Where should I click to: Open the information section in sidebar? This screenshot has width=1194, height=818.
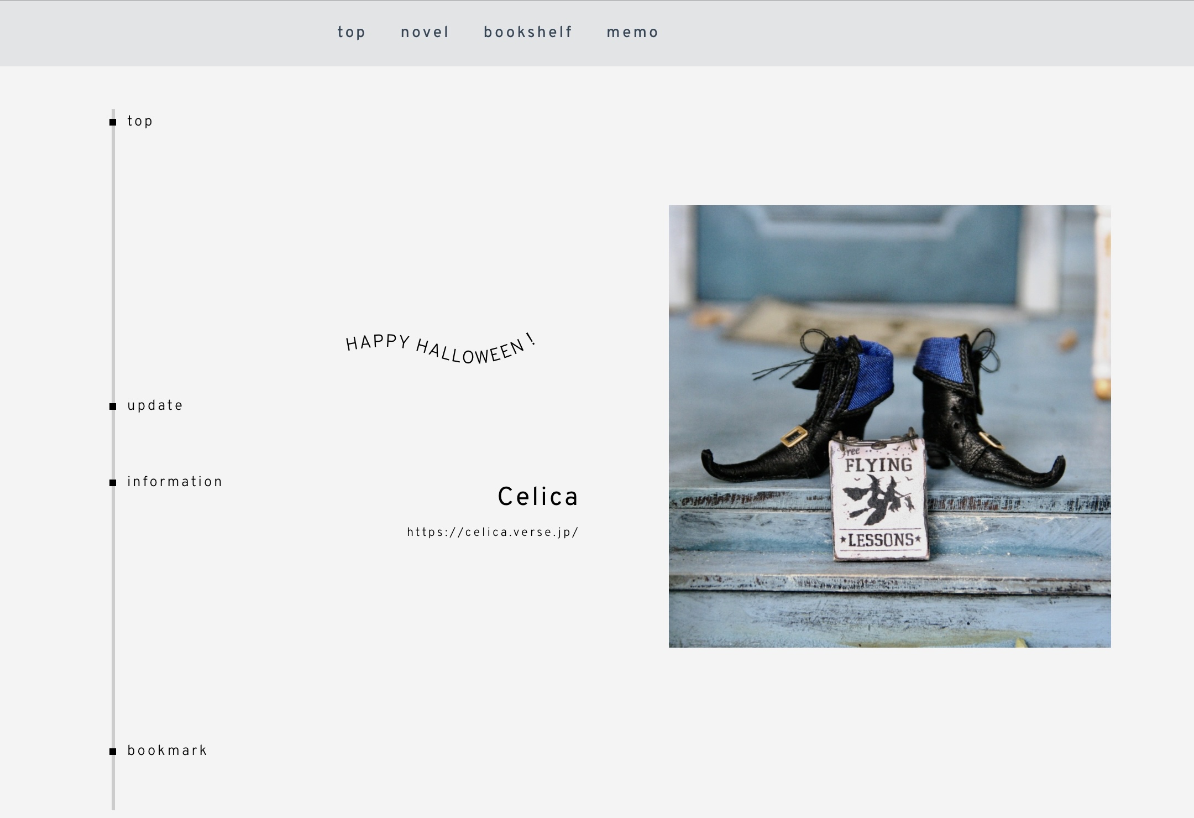(x=175, y=482)
